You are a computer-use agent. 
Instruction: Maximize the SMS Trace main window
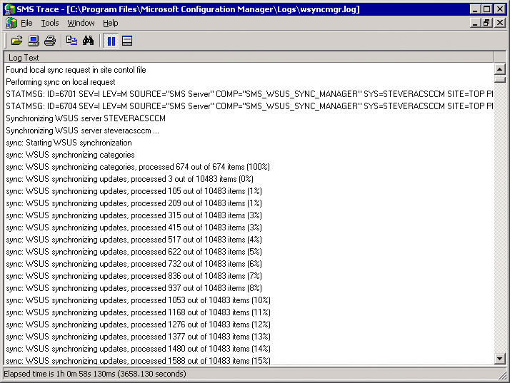tap(487, 9)
